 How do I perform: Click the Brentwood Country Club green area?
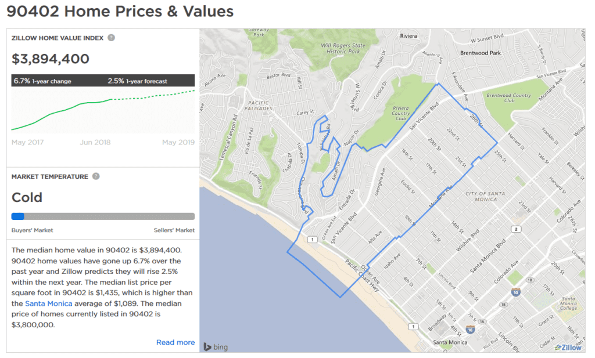(509, 97)
